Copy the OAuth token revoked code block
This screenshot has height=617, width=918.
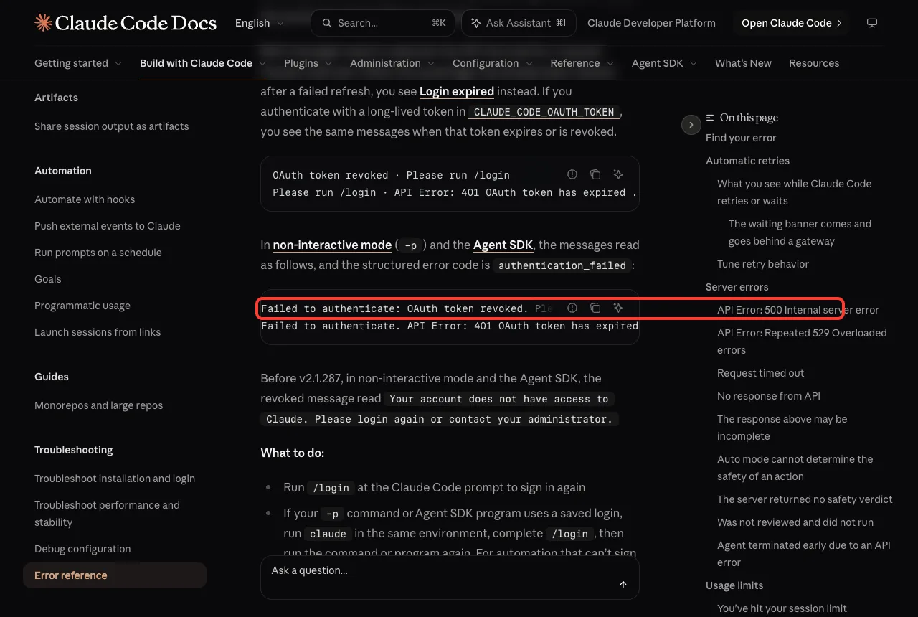pos(595,174)
